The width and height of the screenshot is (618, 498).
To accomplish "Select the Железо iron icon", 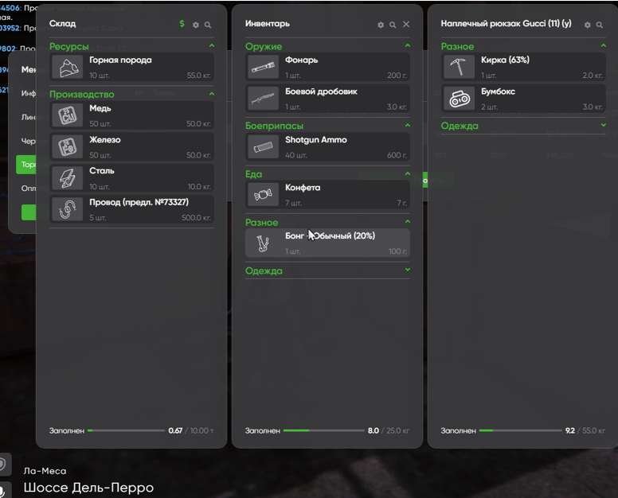I will [68, 147].
